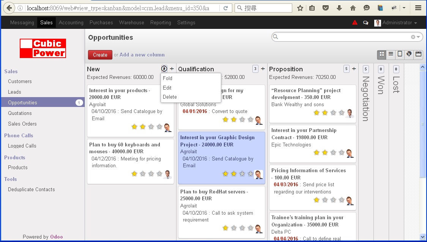Bookmark this page with the star icon
This screenshot has width=427, height=242.
pos(300,8)
